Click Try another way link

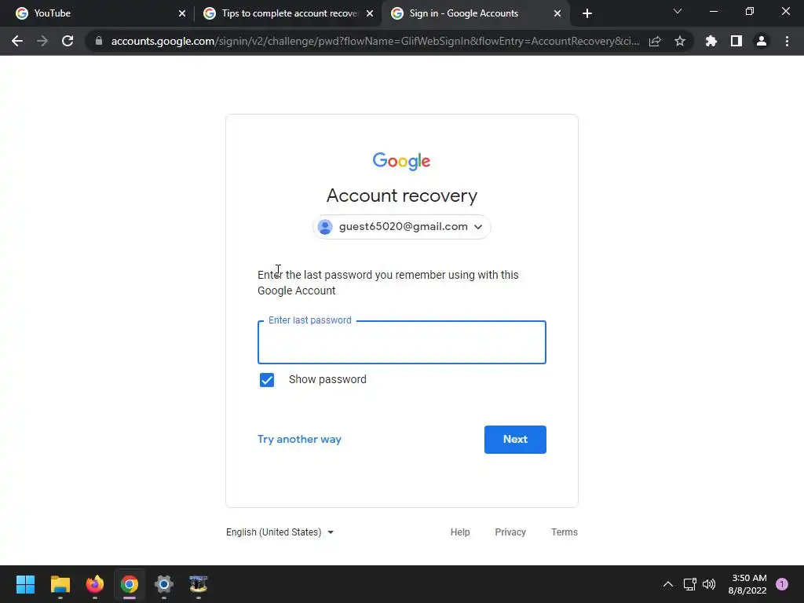pos(299,440)
